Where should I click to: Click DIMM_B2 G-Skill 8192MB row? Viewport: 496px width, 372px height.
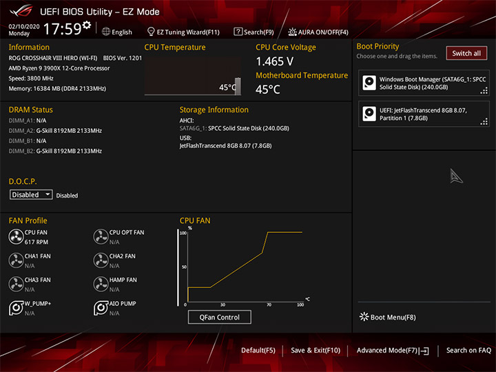tap(55, 151)
